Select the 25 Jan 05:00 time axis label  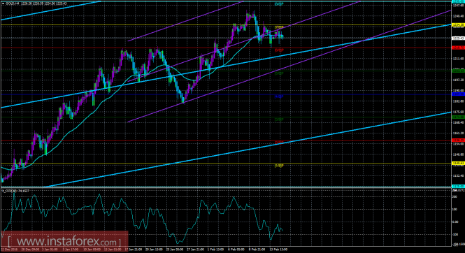[x=175, y=250]
